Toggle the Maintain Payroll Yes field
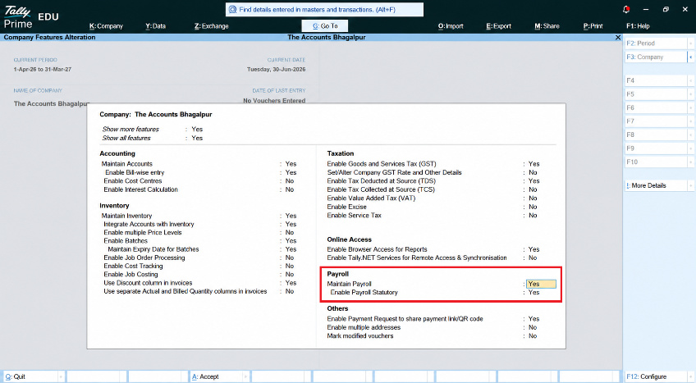Screen dimensions: 696x383 tap(541, 284)
